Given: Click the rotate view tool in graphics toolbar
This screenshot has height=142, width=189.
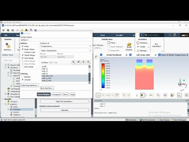Looking at the screenshot, I should click(98, 95).
